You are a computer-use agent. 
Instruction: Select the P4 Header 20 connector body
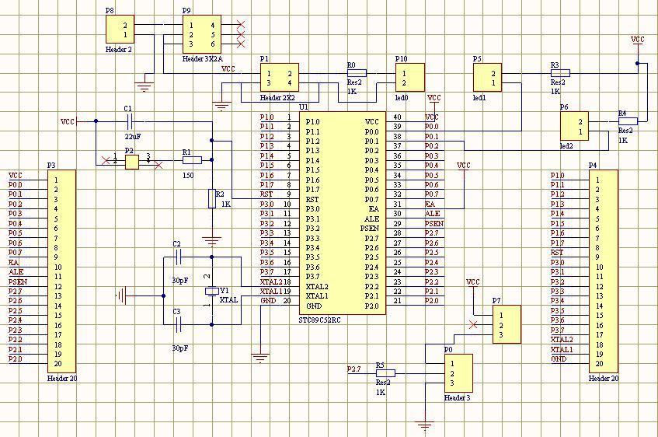(x=604, y=271)
